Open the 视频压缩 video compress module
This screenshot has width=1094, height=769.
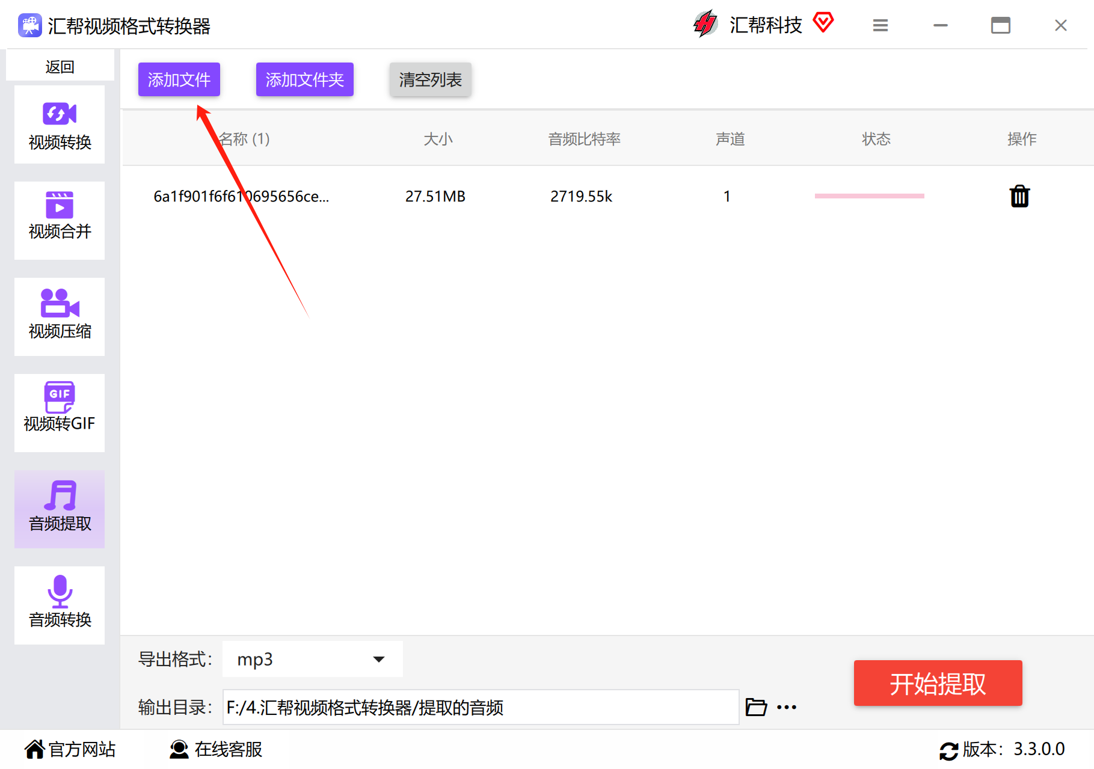click(60, 317)
